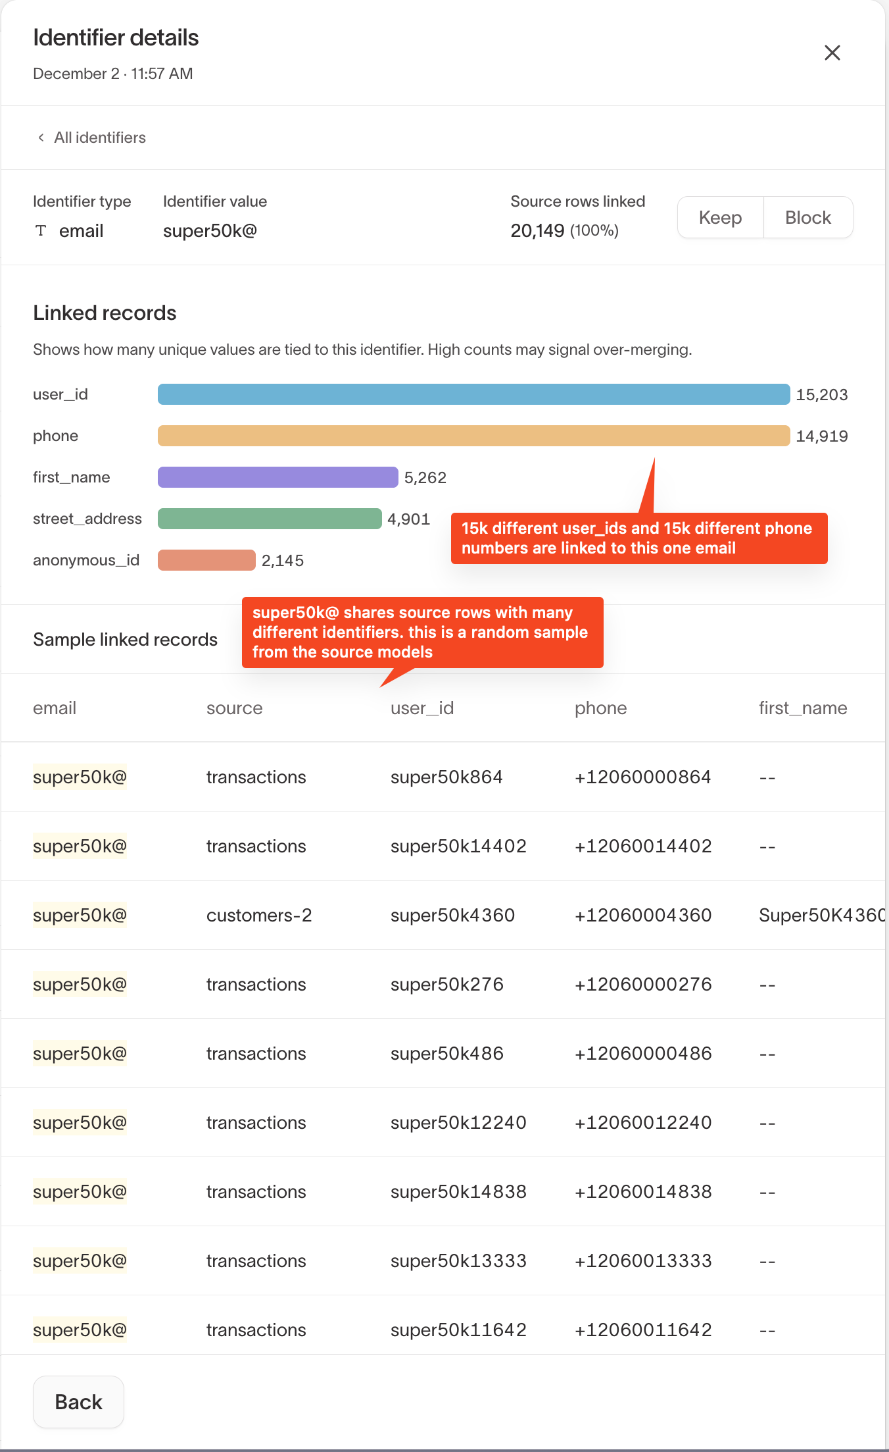Click the salmon anonymous_id bar
This screenshot has width=889, height=1452.
206,560
